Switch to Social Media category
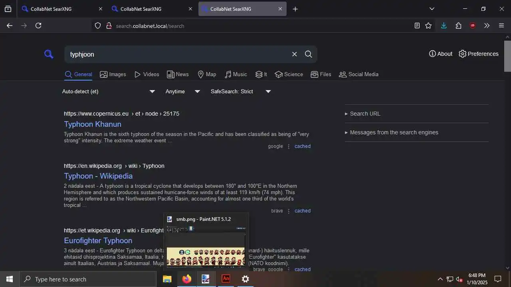This screenshot has height=287, width=511. click(358, 75)
